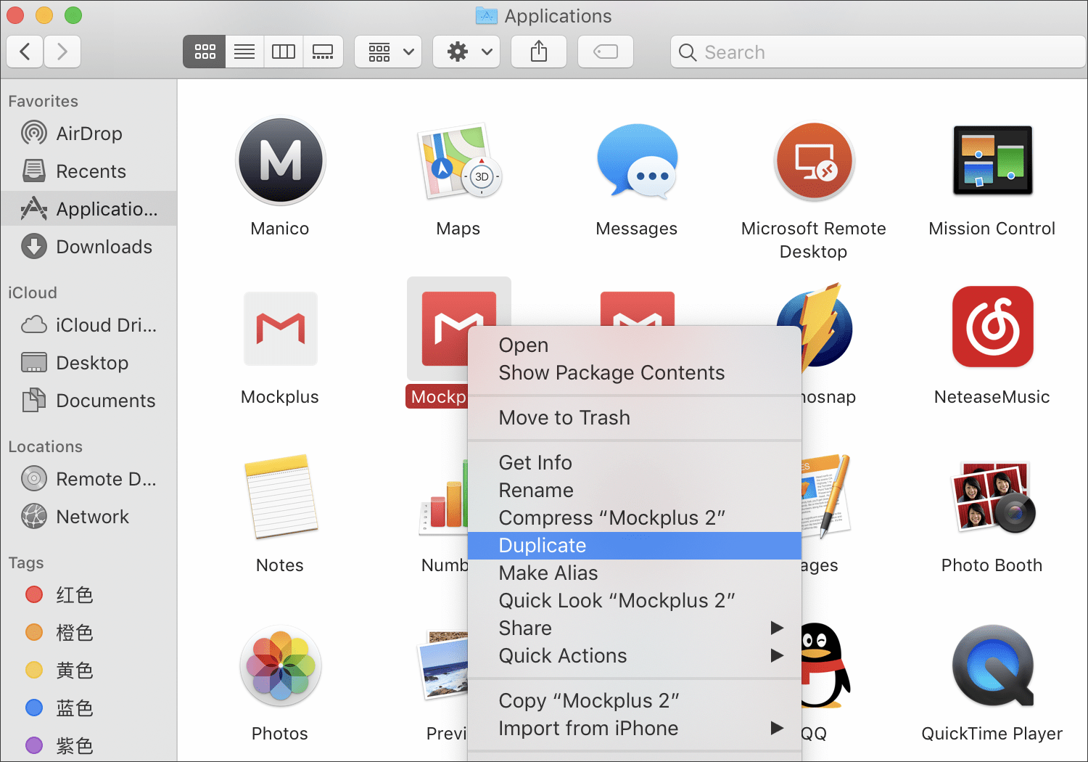This screenshot has height=762, width=1088.
Task: Choose Show Package Contents
Action: click(x=635, y=373)
